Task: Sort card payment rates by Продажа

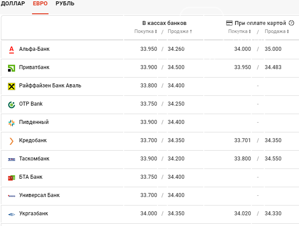Action: tap(277, 31)
